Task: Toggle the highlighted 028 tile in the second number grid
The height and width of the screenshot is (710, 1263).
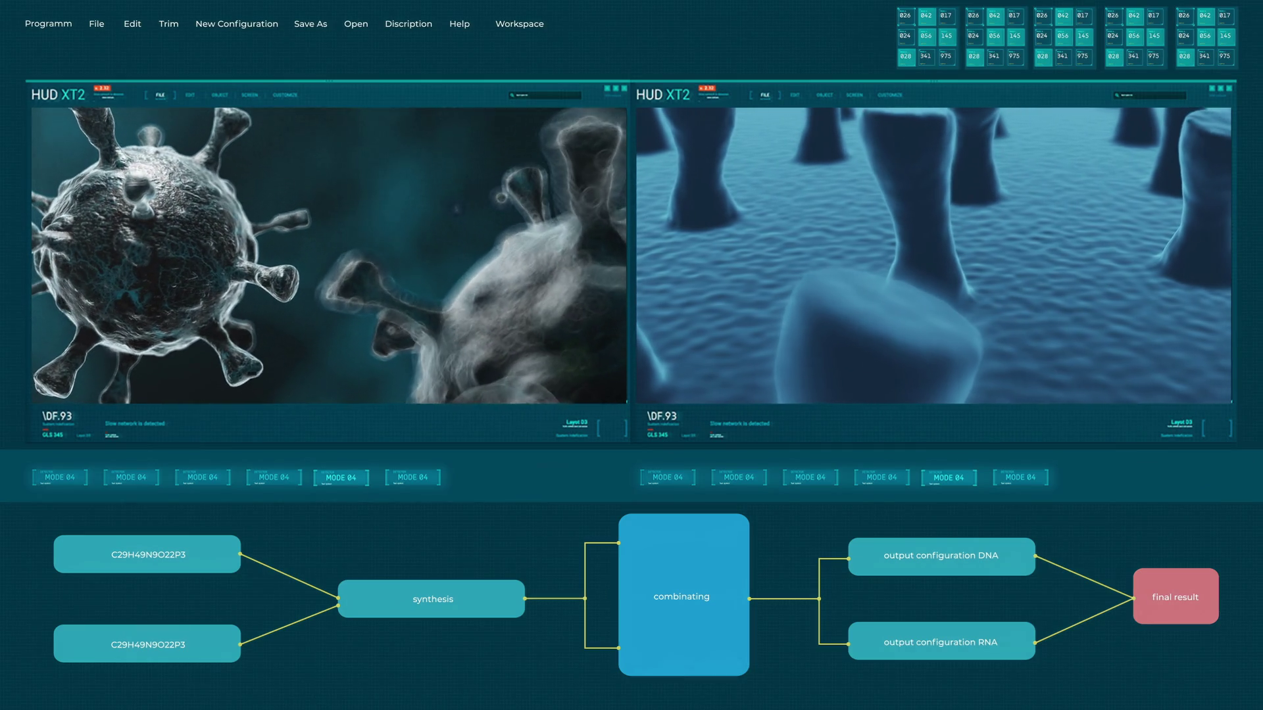Action: coord(974,57)
